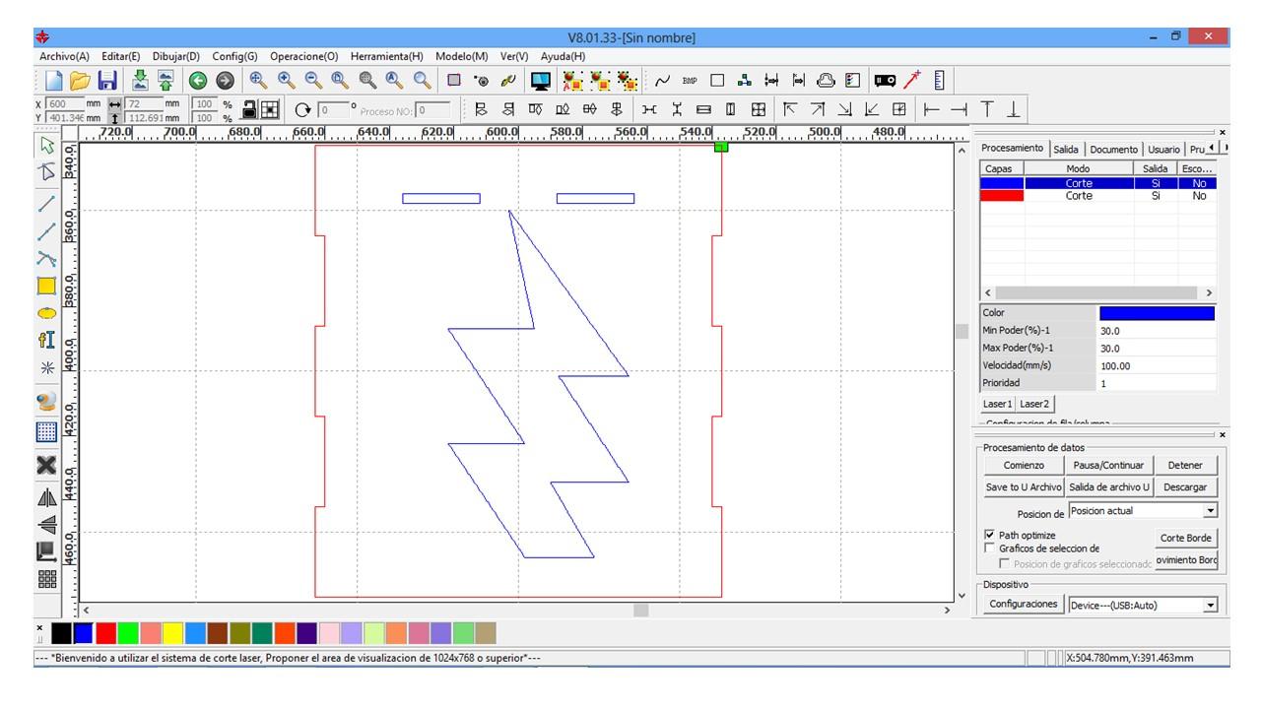Click the Corte Borde button
The height and width of the screenshot is (709, 1261).
pyautogui.click(x=1186, y=538)
